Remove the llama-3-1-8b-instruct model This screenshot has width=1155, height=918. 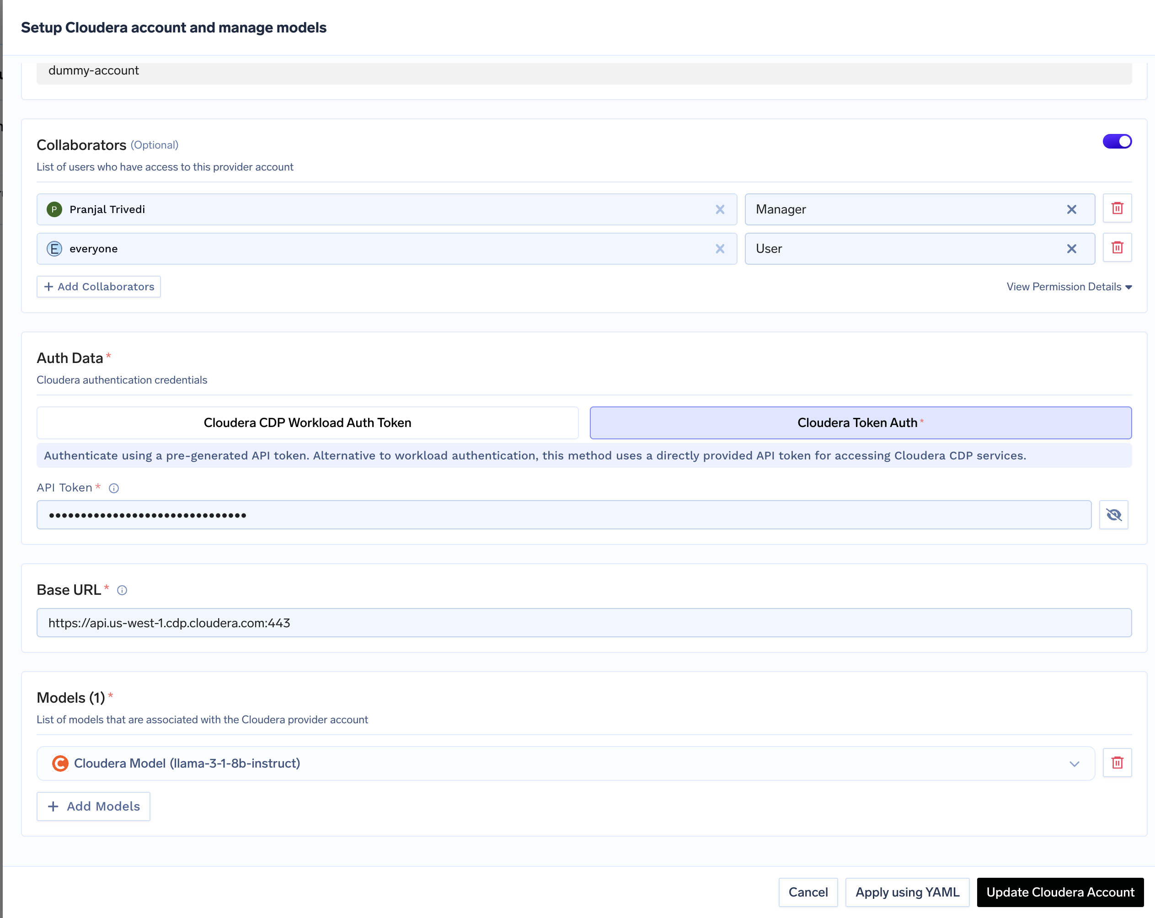[x=1118, y=763]
